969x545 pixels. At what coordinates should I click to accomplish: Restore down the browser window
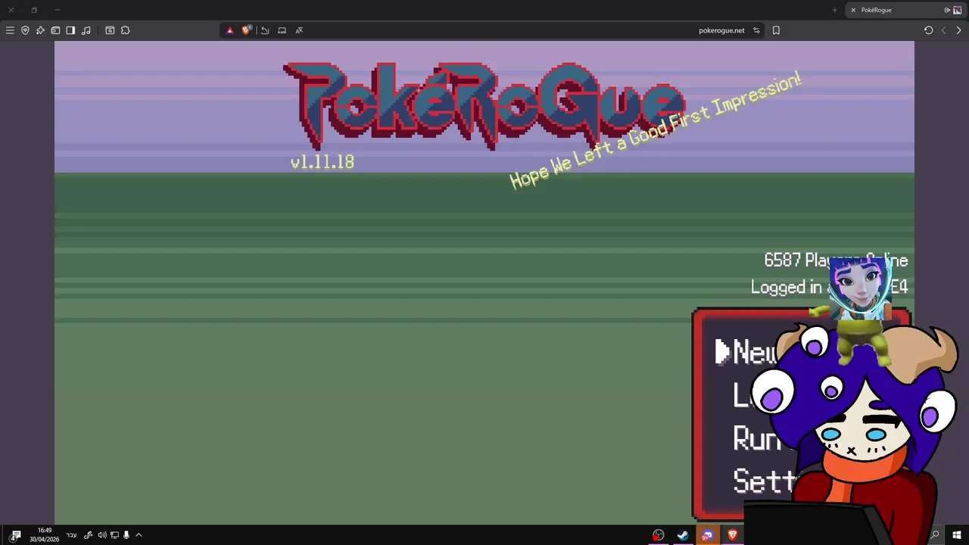click(34, 10)
